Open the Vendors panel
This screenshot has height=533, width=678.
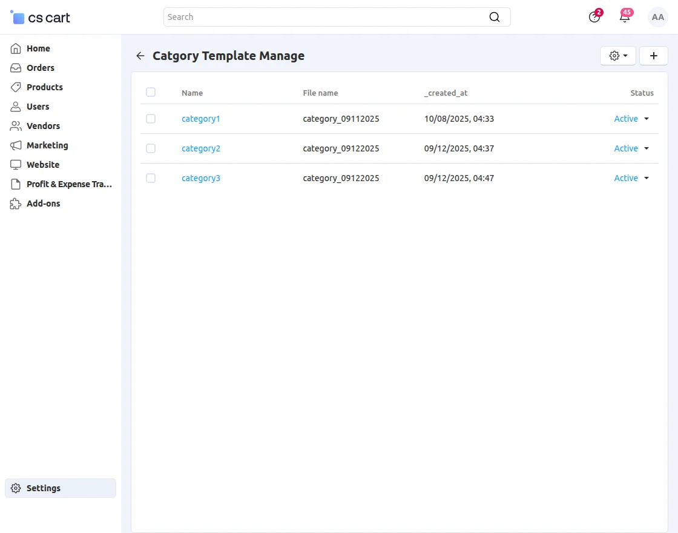pos(42,126)
